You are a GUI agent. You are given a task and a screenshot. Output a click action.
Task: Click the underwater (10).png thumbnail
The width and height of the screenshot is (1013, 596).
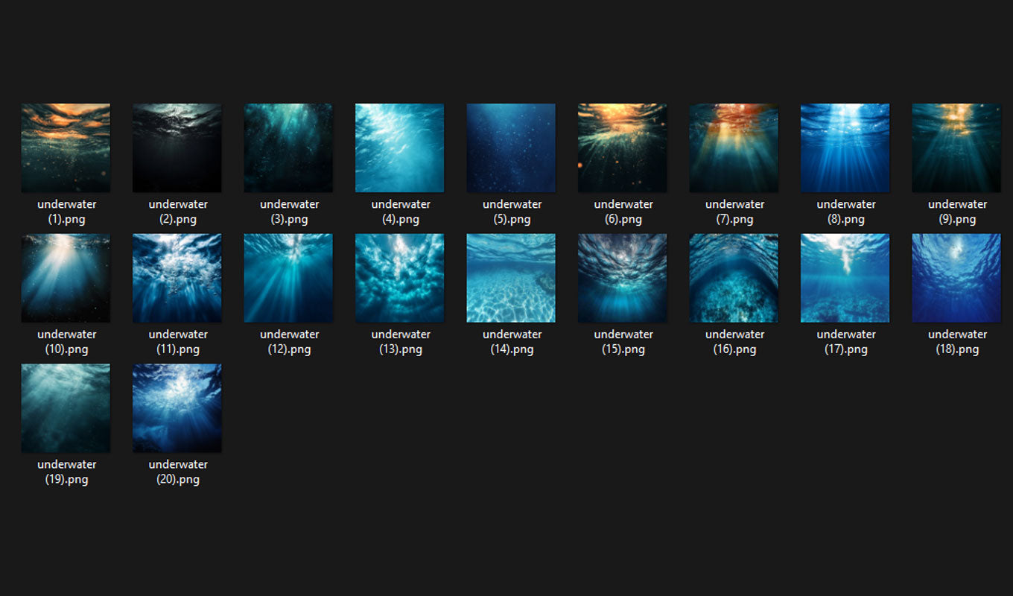coord(66,278)
